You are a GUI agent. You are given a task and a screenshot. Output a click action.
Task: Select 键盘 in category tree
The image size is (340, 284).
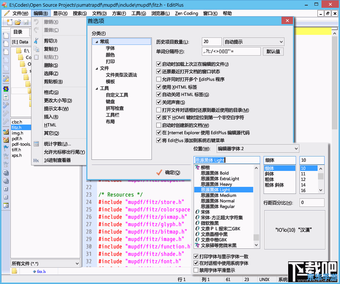[x=110, y=102]
